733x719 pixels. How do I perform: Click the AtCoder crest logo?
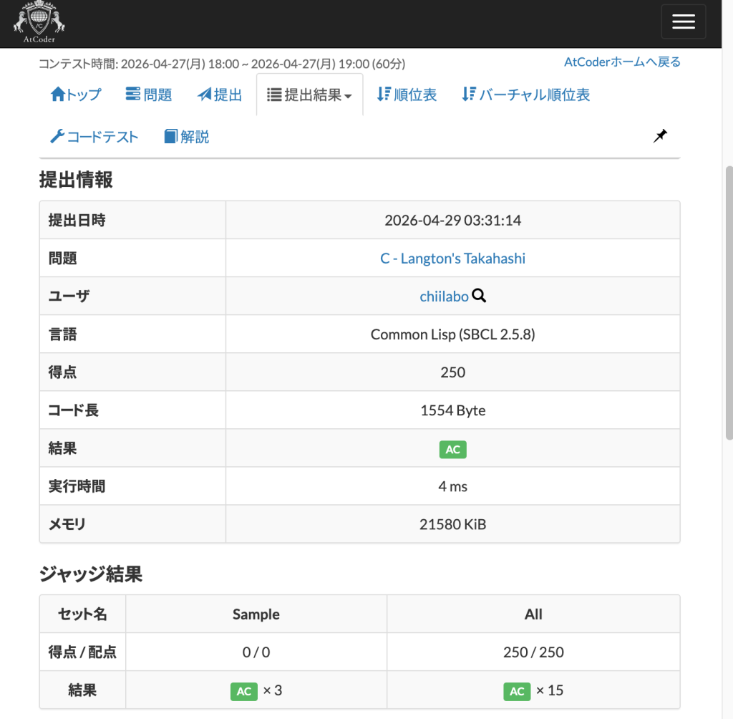(x=39, y=21)
